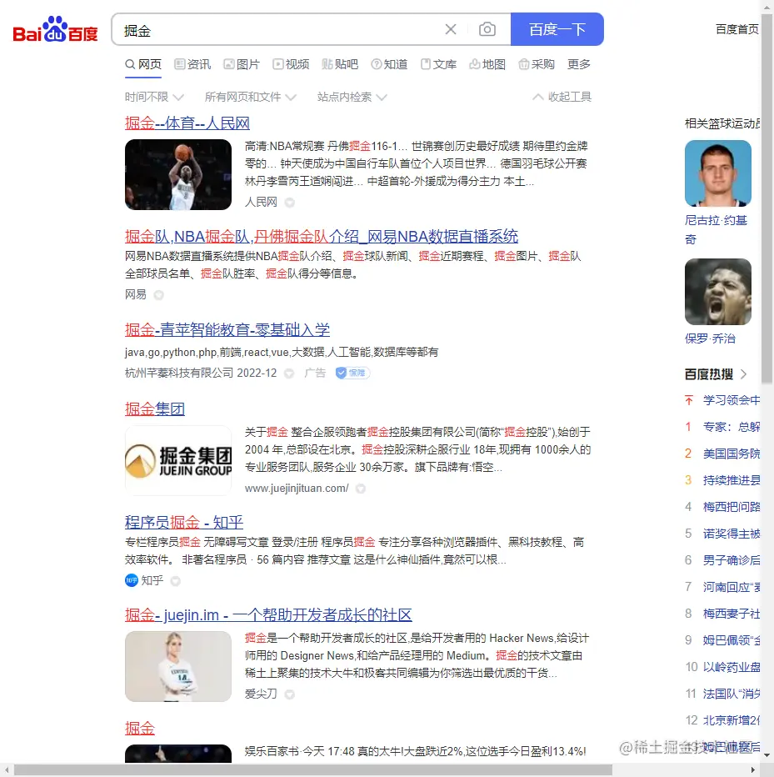Open camera image search icon

[487, 30]
